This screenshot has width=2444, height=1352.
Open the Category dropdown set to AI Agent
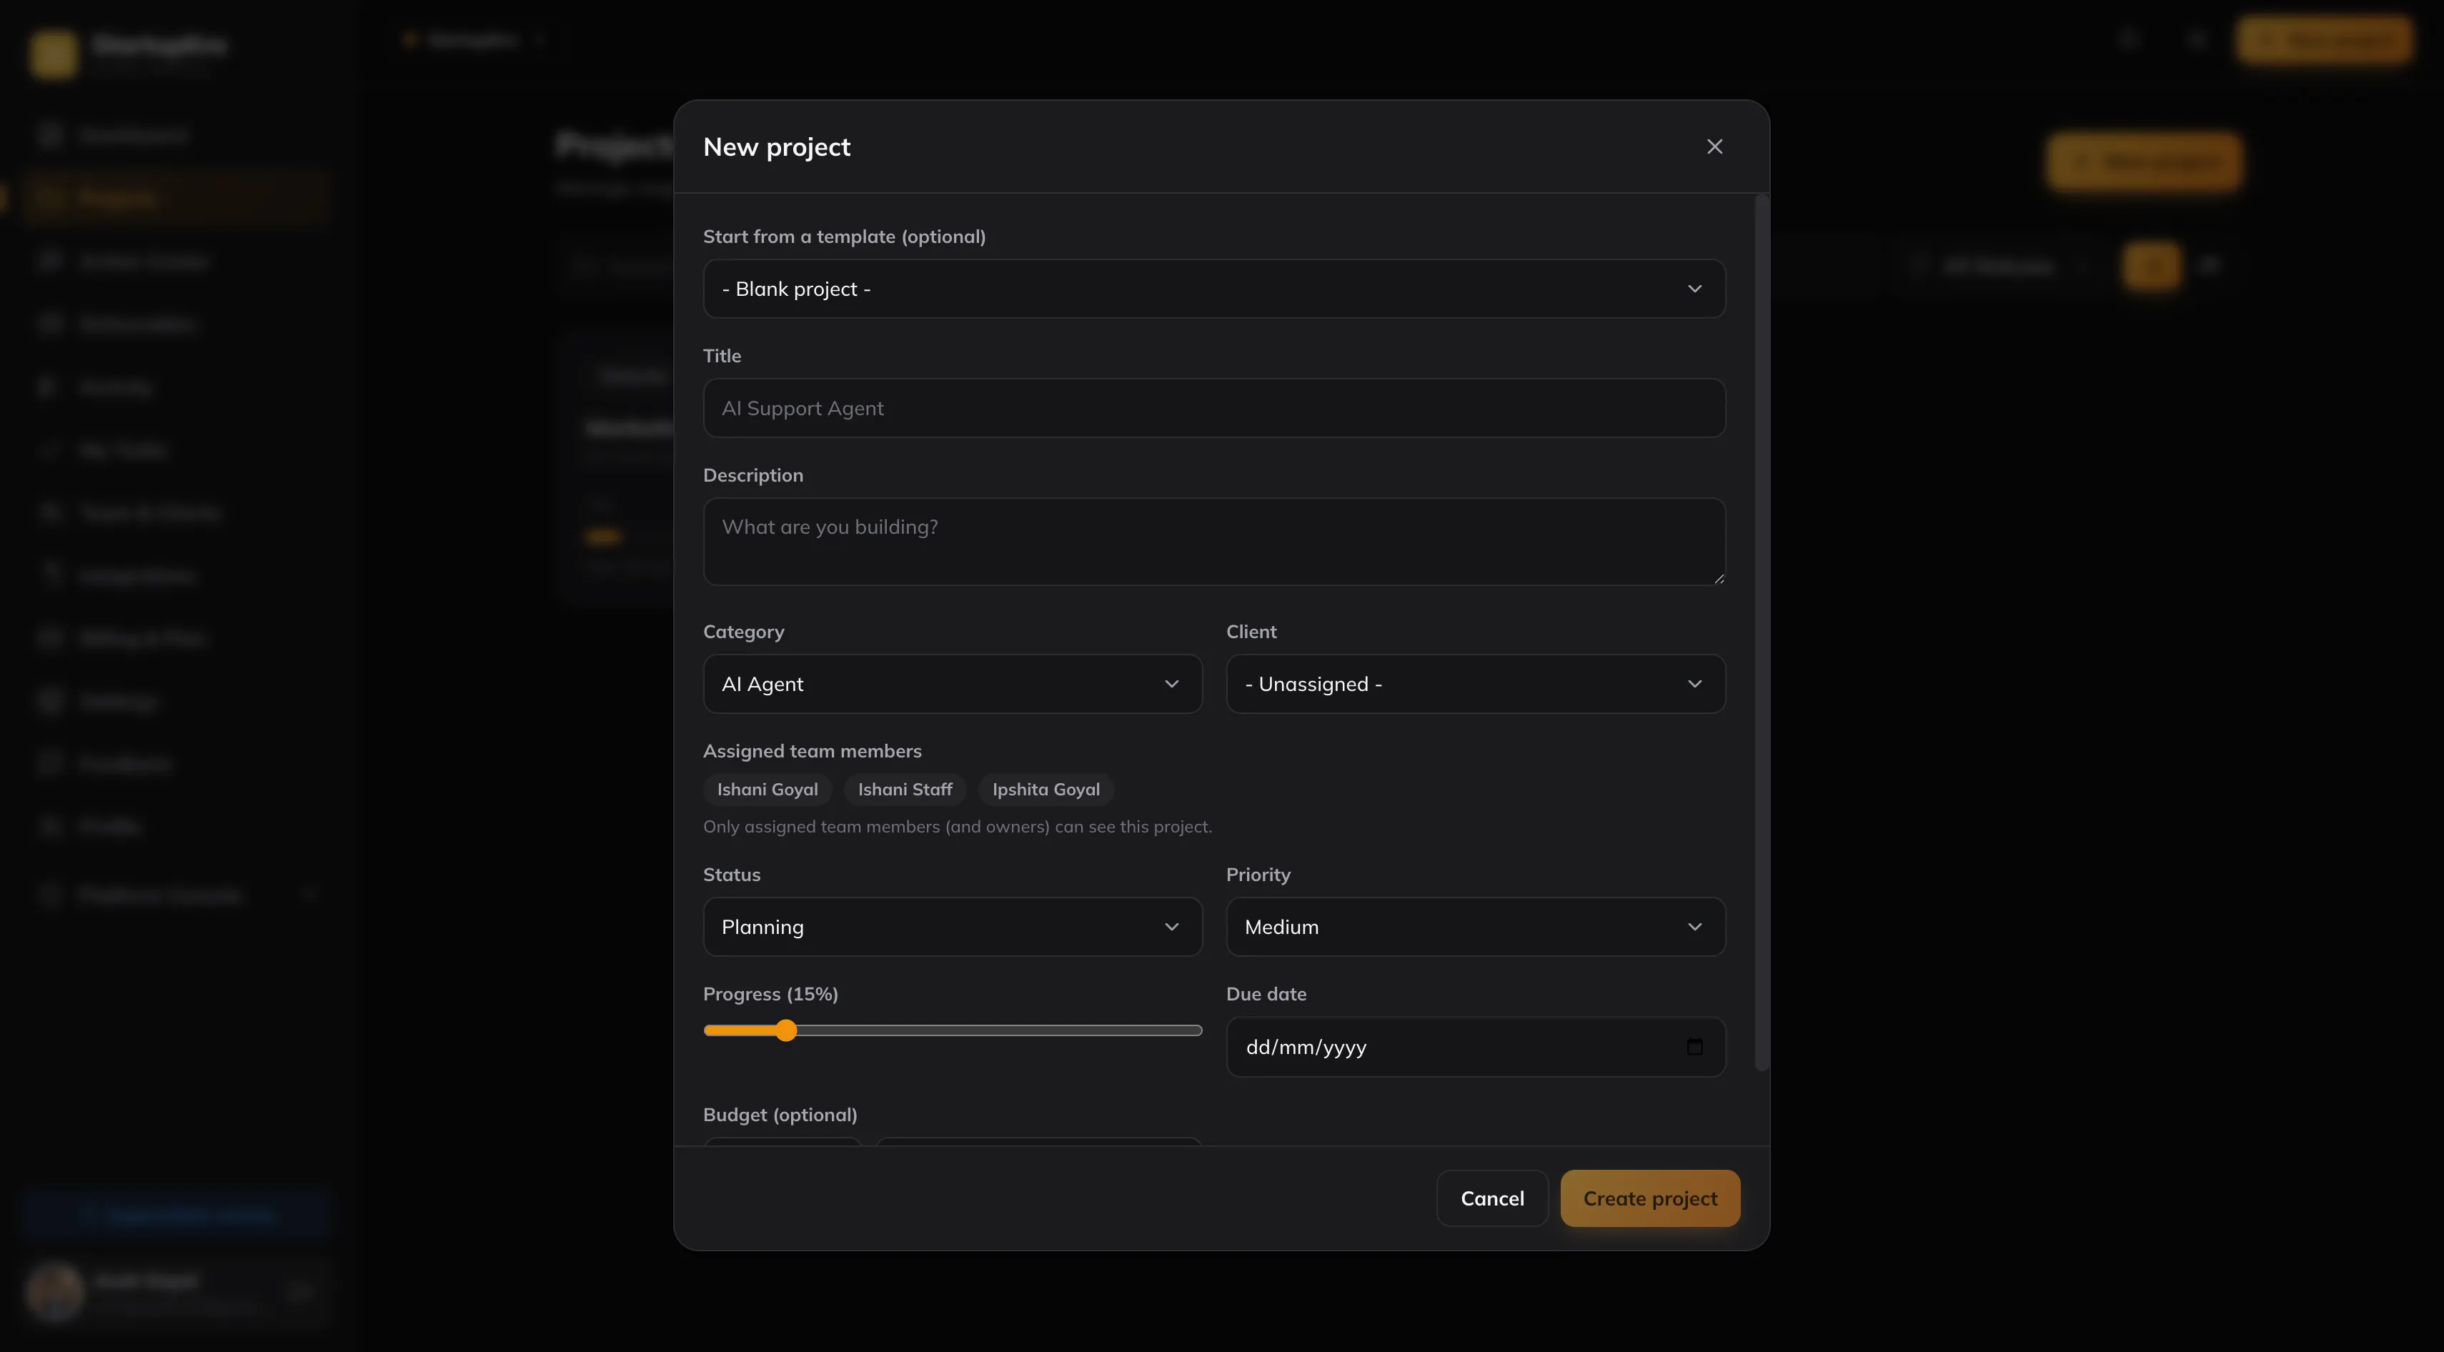click(x=953, y=684)
